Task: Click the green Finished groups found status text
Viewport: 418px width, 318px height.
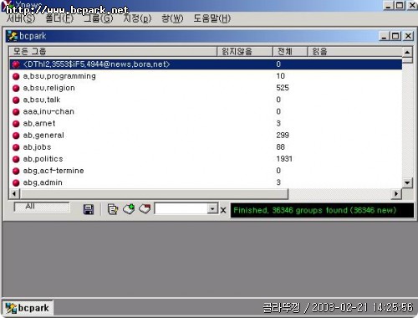Action: pos(314,210)
